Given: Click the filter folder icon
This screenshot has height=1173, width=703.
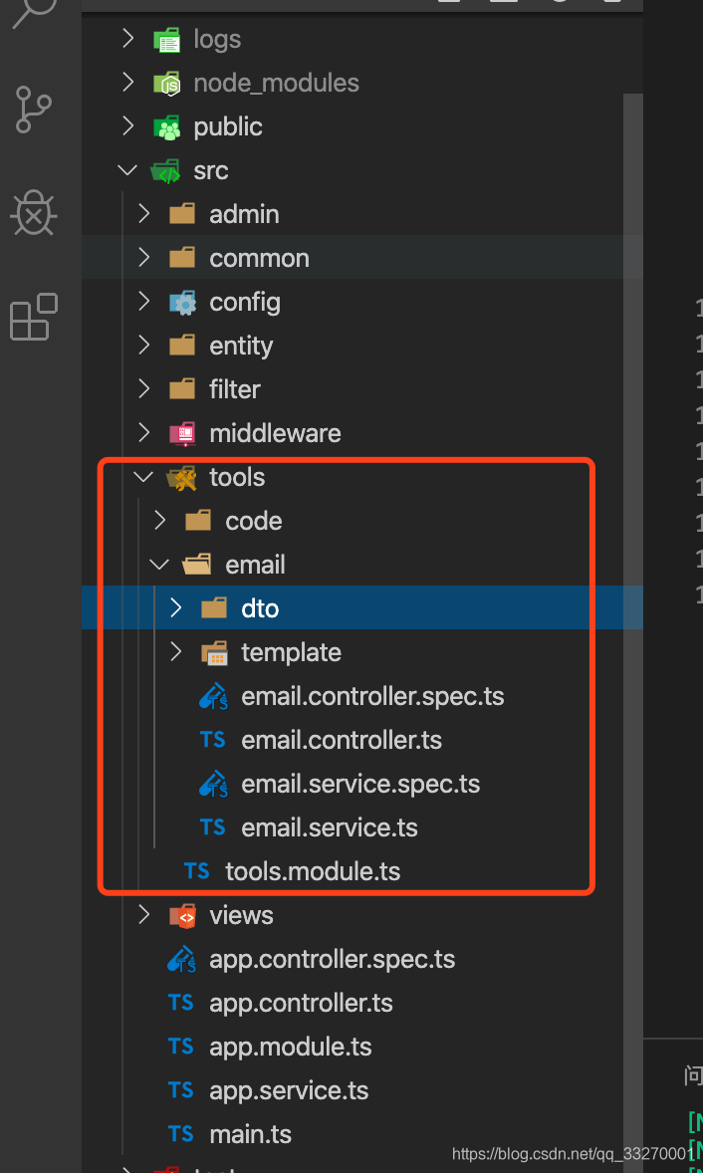Looking at the screenshot, I should click(x=182, y=389).
